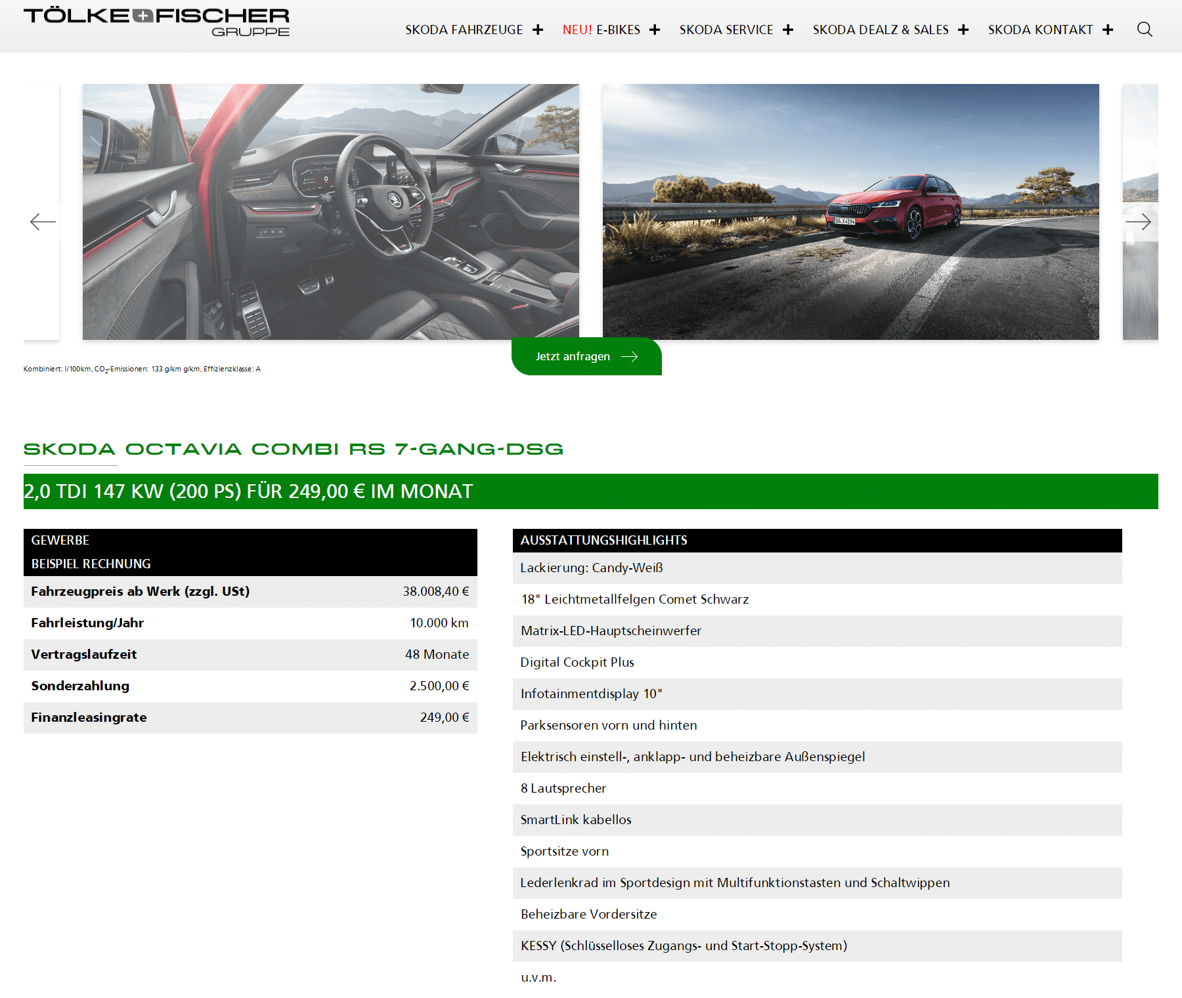Select the Sportsitze vorn row

pyautogui.click(x=818, y=852)
